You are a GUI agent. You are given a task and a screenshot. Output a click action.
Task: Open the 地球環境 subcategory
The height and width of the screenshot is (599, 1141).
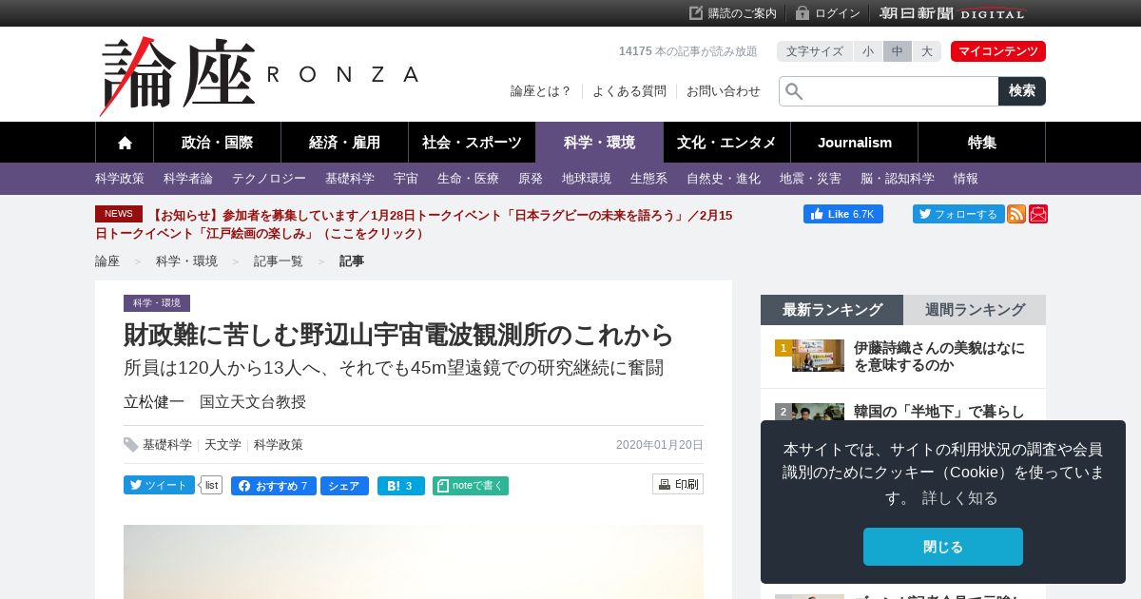click(587, 179)
